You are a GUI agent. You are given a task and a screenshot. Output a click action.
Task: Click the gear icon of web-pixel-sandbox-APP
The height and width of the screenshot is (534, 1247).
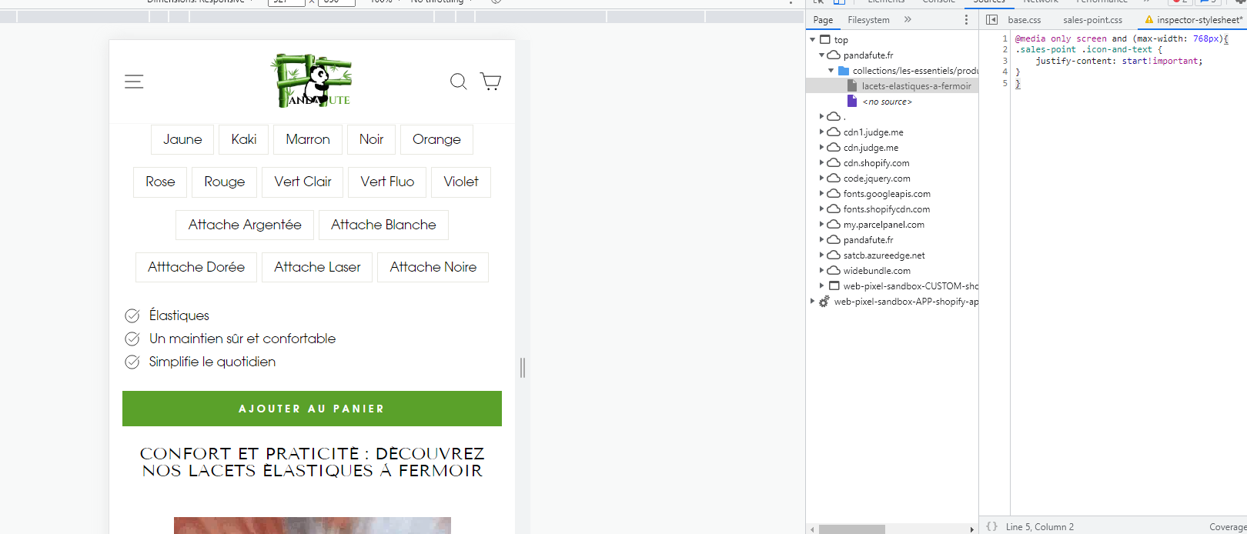(824, 302)
